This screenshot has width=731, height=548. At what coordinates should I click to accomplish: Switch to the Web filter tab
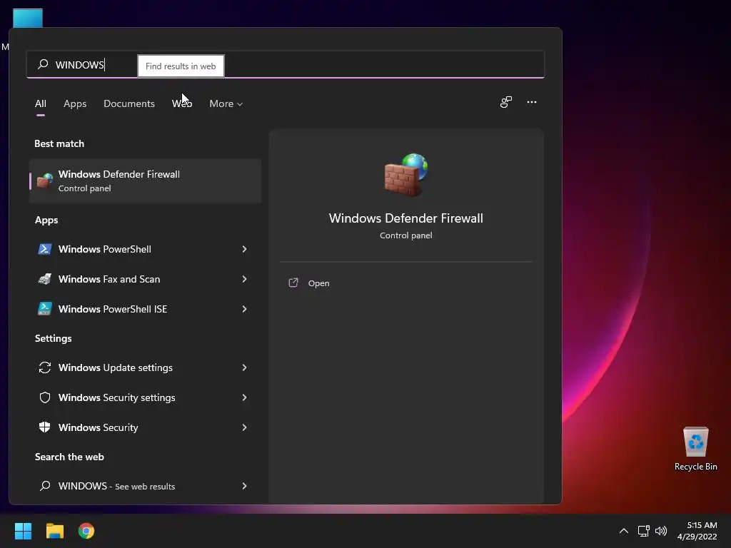click(182, 103)
